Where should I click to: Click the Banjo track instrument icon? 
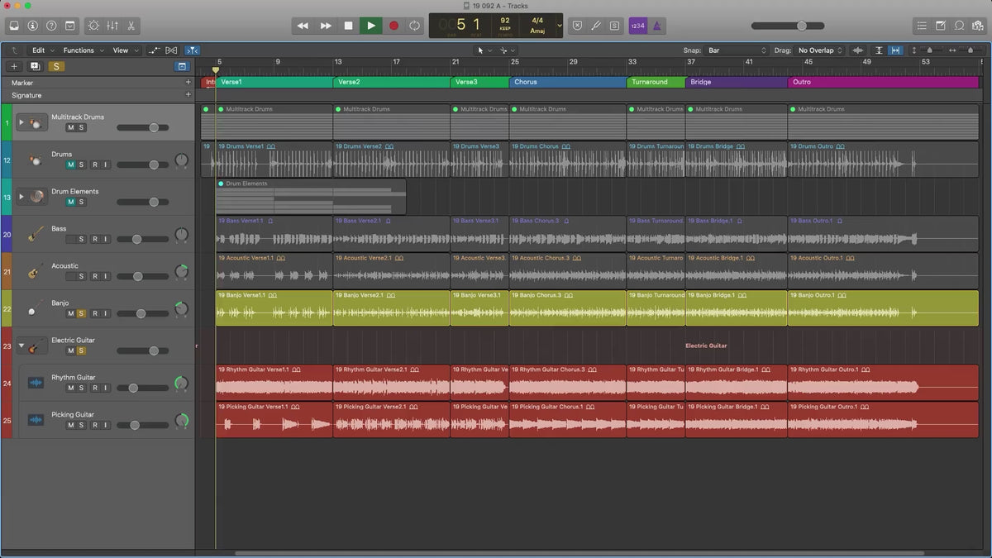(x=34, y=308)
